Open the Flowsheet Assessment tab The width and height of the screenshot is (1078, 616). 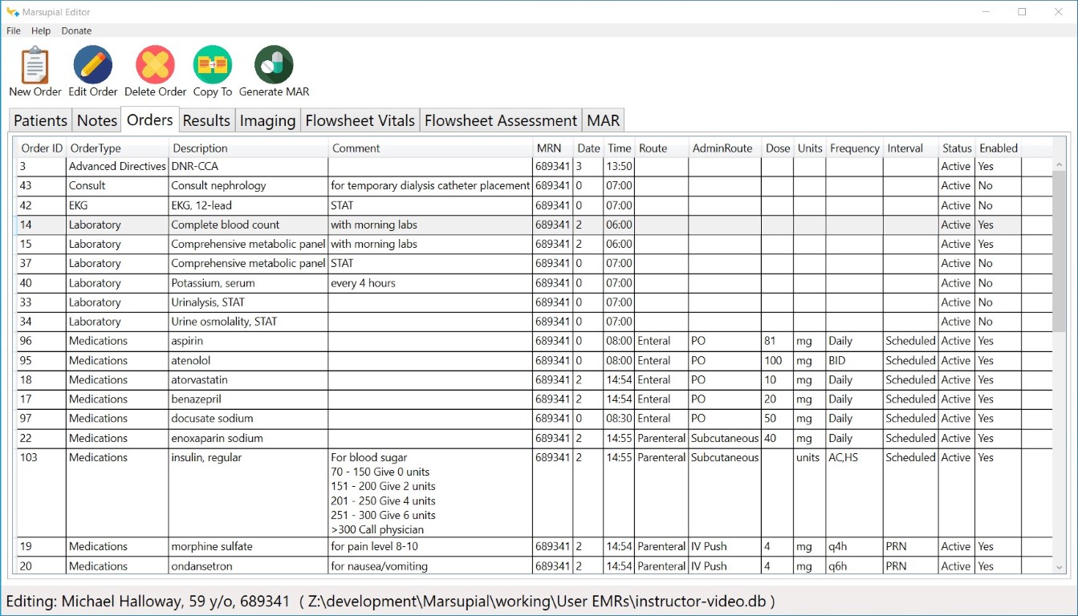tap(501, 121)
